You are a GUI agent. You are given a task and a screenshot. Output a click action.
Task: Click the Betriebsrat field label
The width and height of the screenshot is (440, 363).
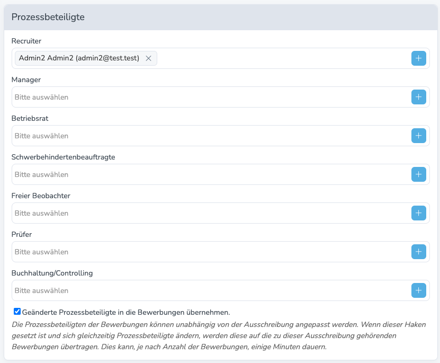(x=30, y=119)
